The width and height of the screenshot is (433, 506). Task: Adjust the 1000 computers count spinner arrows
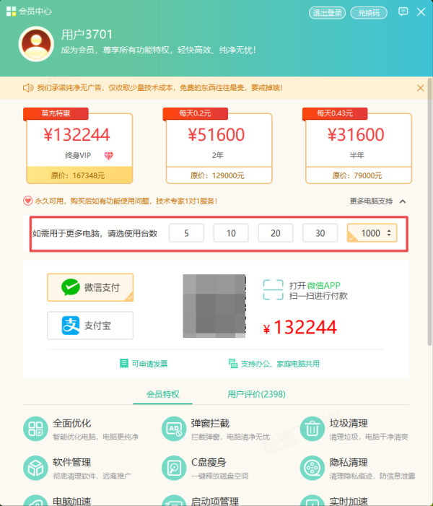[389, 233]
